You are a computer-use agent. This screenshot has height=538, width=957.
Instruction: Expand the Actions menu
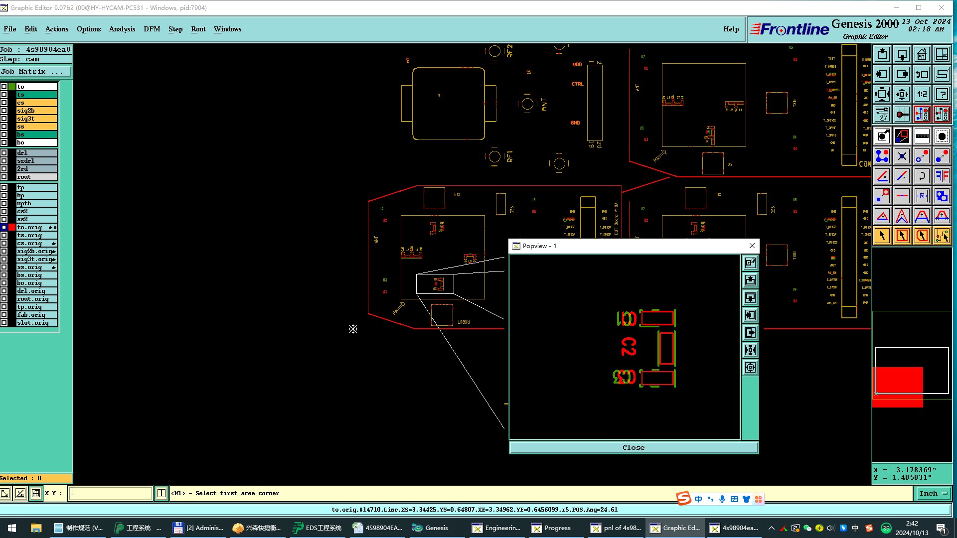57,29
